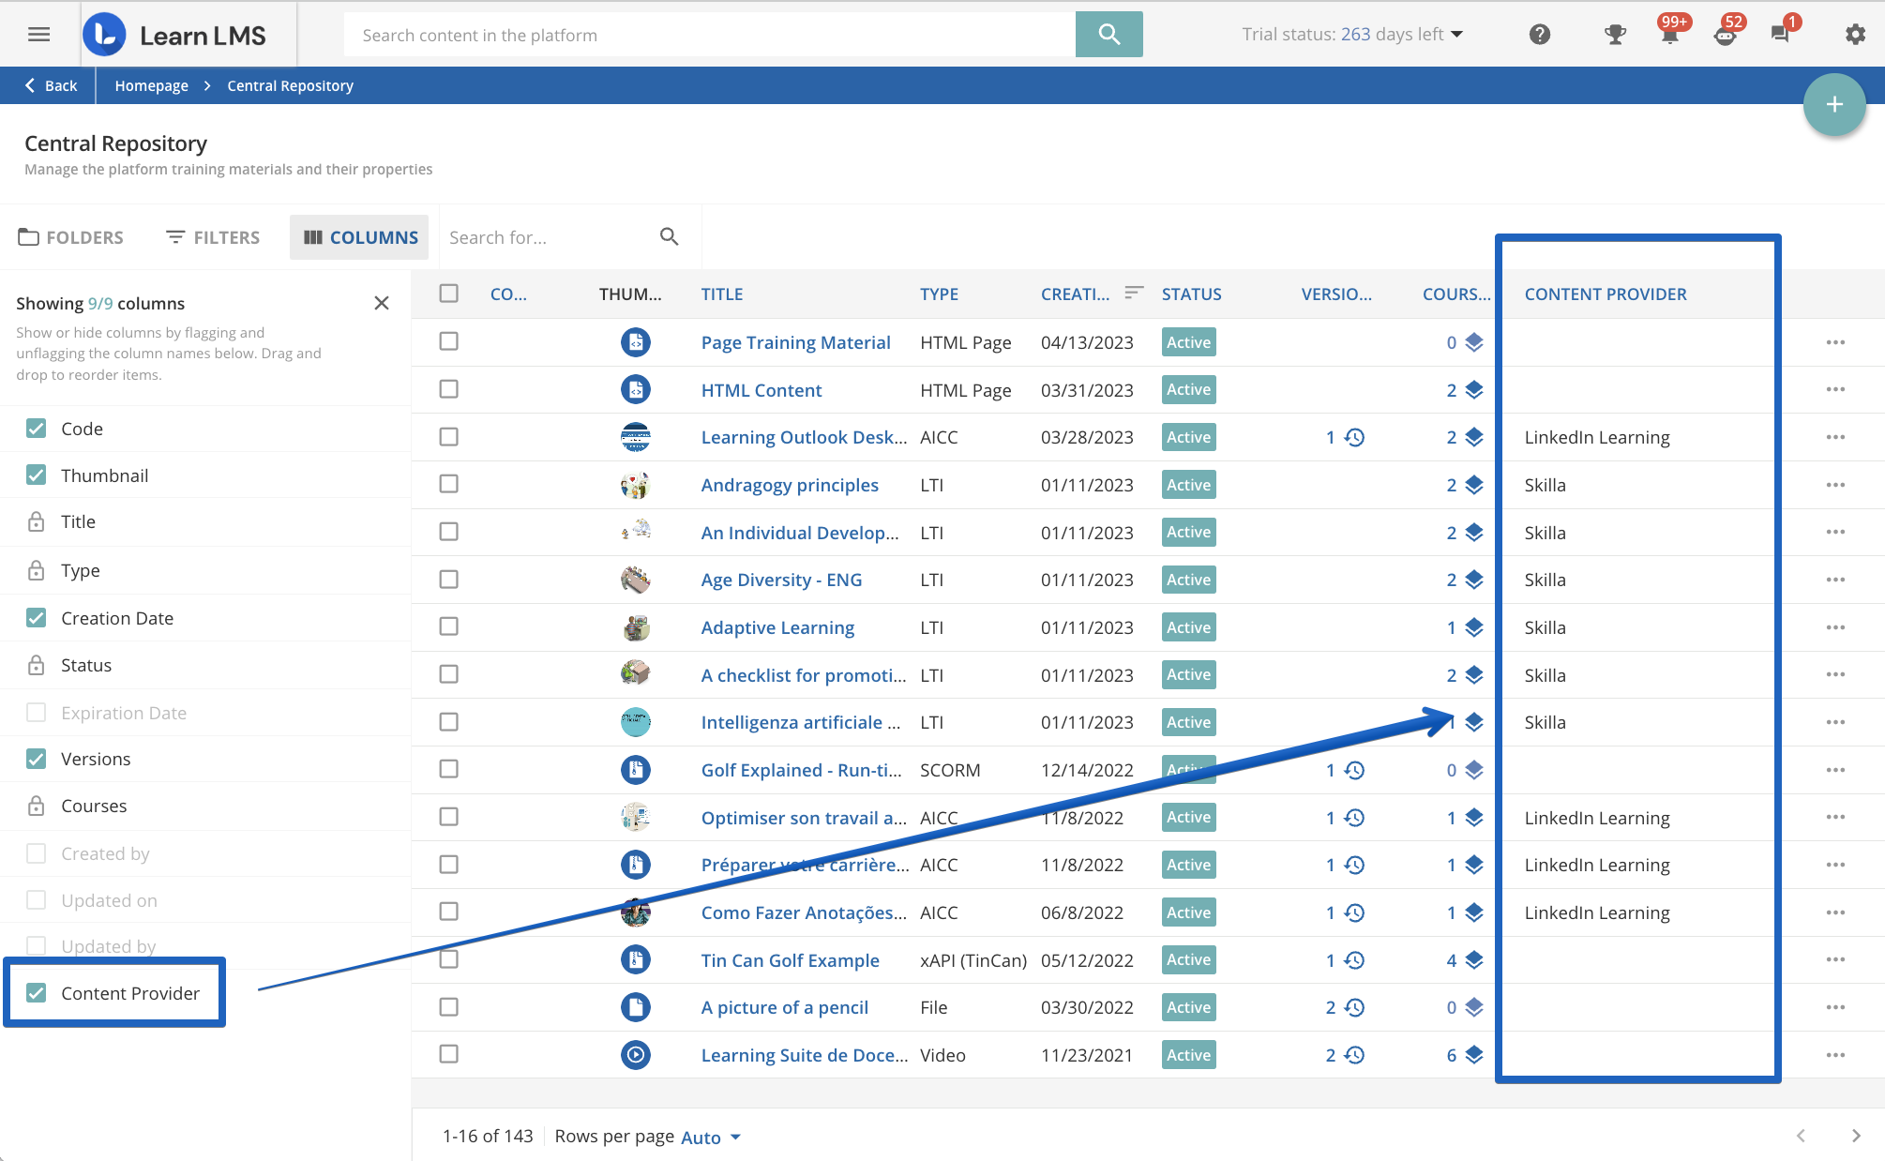
Task: Go to Homepage breadcrumb
Action: (x=151, y=85)
